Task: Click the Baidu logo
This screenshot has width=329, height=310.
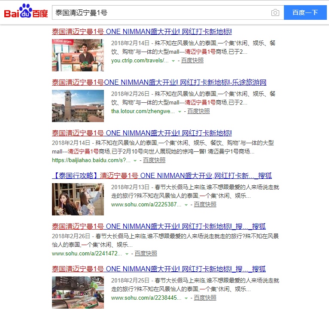Action: [26, 11]
